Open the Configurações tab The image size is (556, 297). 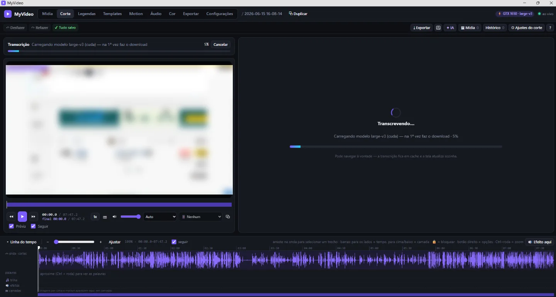pyautogui.click(x=220, y=14)
